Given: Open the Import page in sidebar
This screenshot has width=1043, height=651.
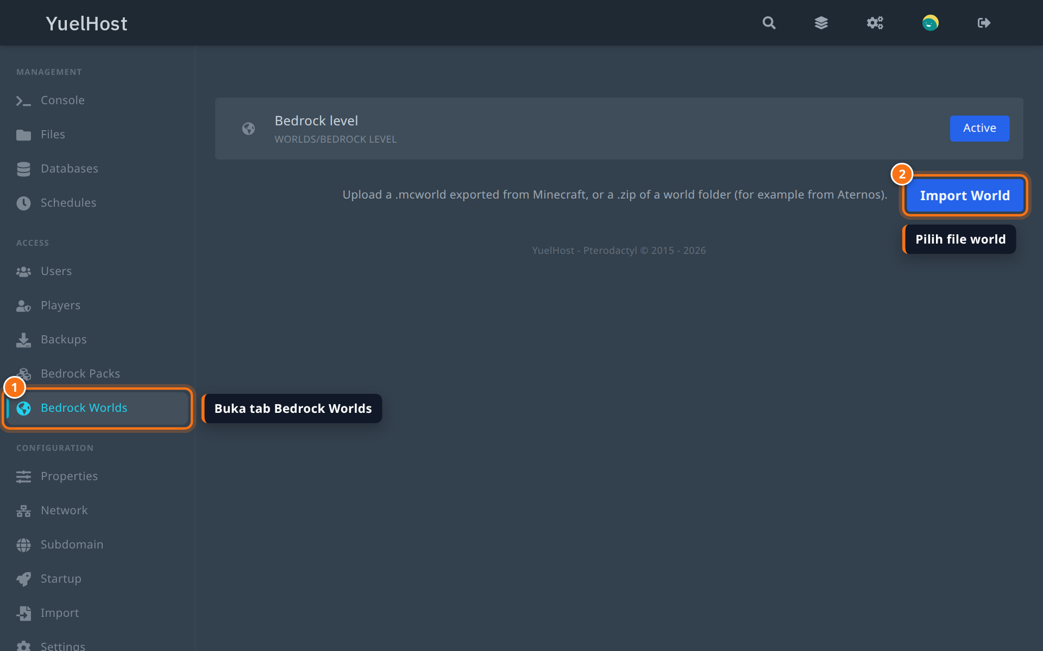Looking at the screenshot, I should [98, 613].
